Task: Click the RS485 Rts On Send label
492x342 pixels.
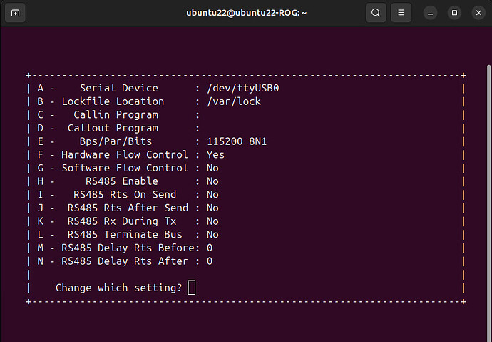Action: tap(125, 195)
